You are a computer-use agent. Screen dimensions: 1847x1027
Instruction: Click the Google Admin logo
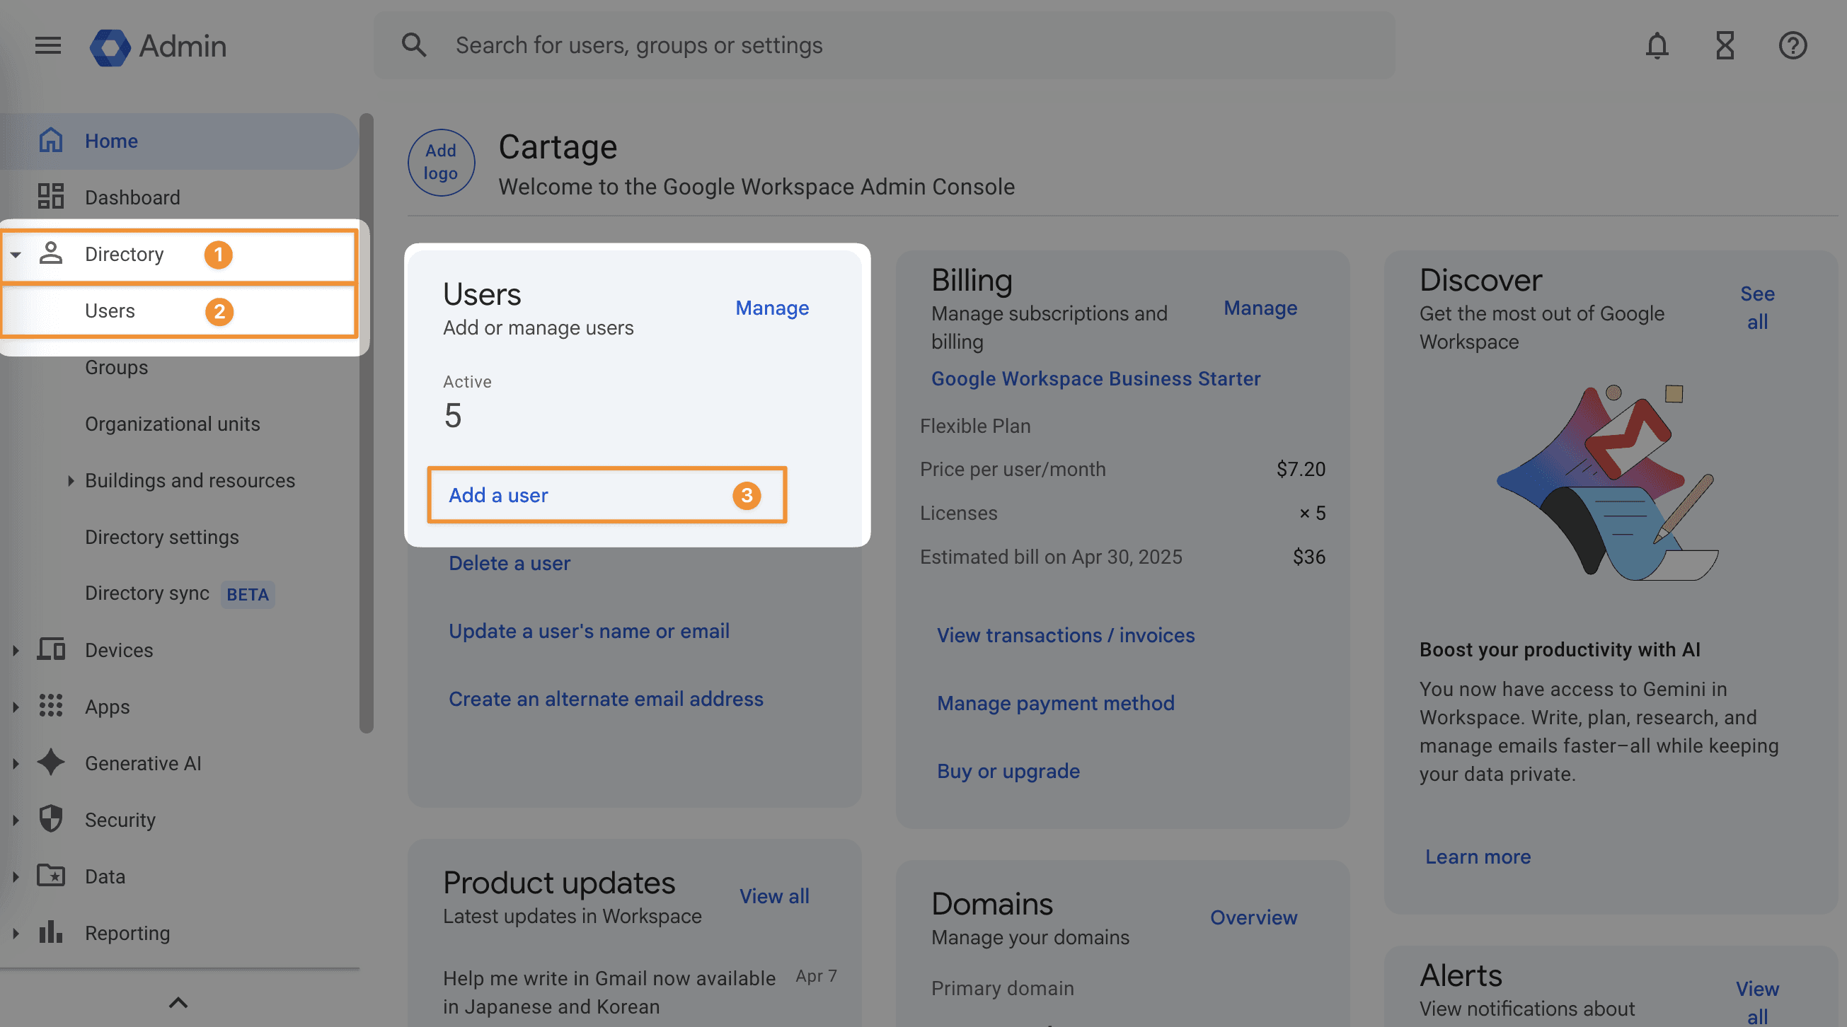pyautogui.click(x=158, y=47)
